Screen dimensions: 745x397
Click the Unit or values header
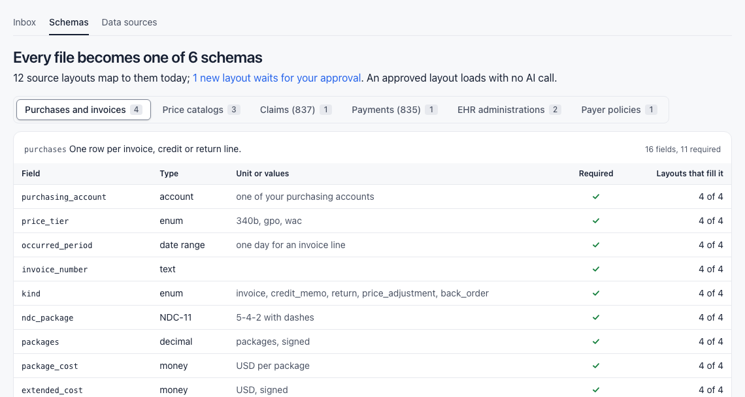coord(262,173)
